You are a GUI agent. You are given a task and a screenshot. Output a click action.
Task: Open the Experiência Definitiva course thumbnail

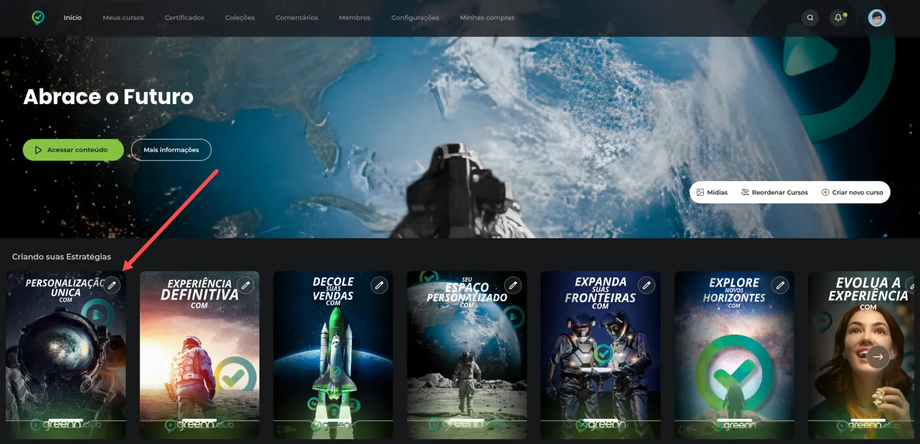pyautogui.click(x=200, y=355)
